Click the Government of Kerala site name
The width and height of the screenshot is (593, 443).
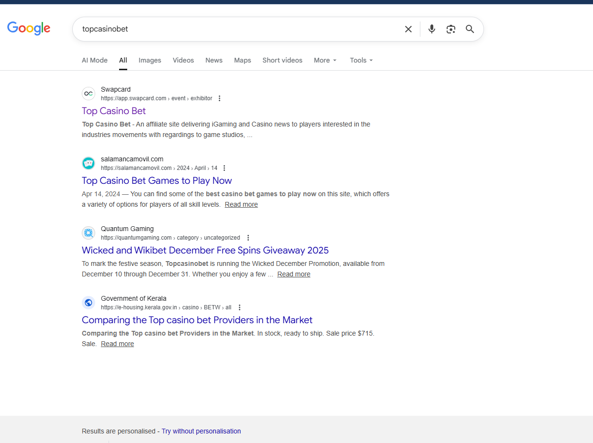[133, 298]
